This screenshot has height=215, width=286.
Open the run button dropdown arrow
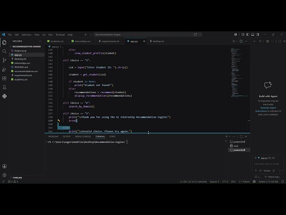pos(237,41)
